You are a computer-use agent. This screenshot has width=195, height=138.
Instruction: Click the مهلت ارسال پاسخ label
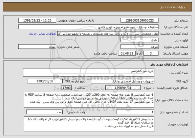[x=175, y=54]
